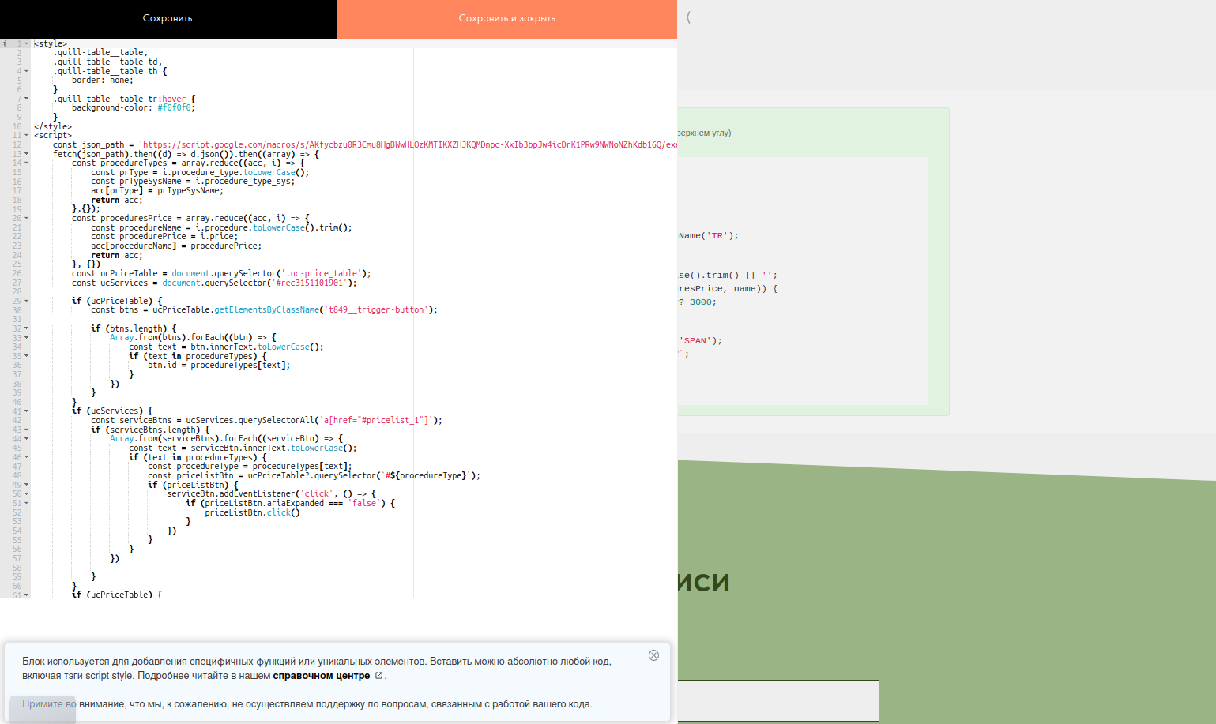Click the external link icon after справочном центре
The width and height of the screenshot is (1216, 724).
tap(378, 676)
